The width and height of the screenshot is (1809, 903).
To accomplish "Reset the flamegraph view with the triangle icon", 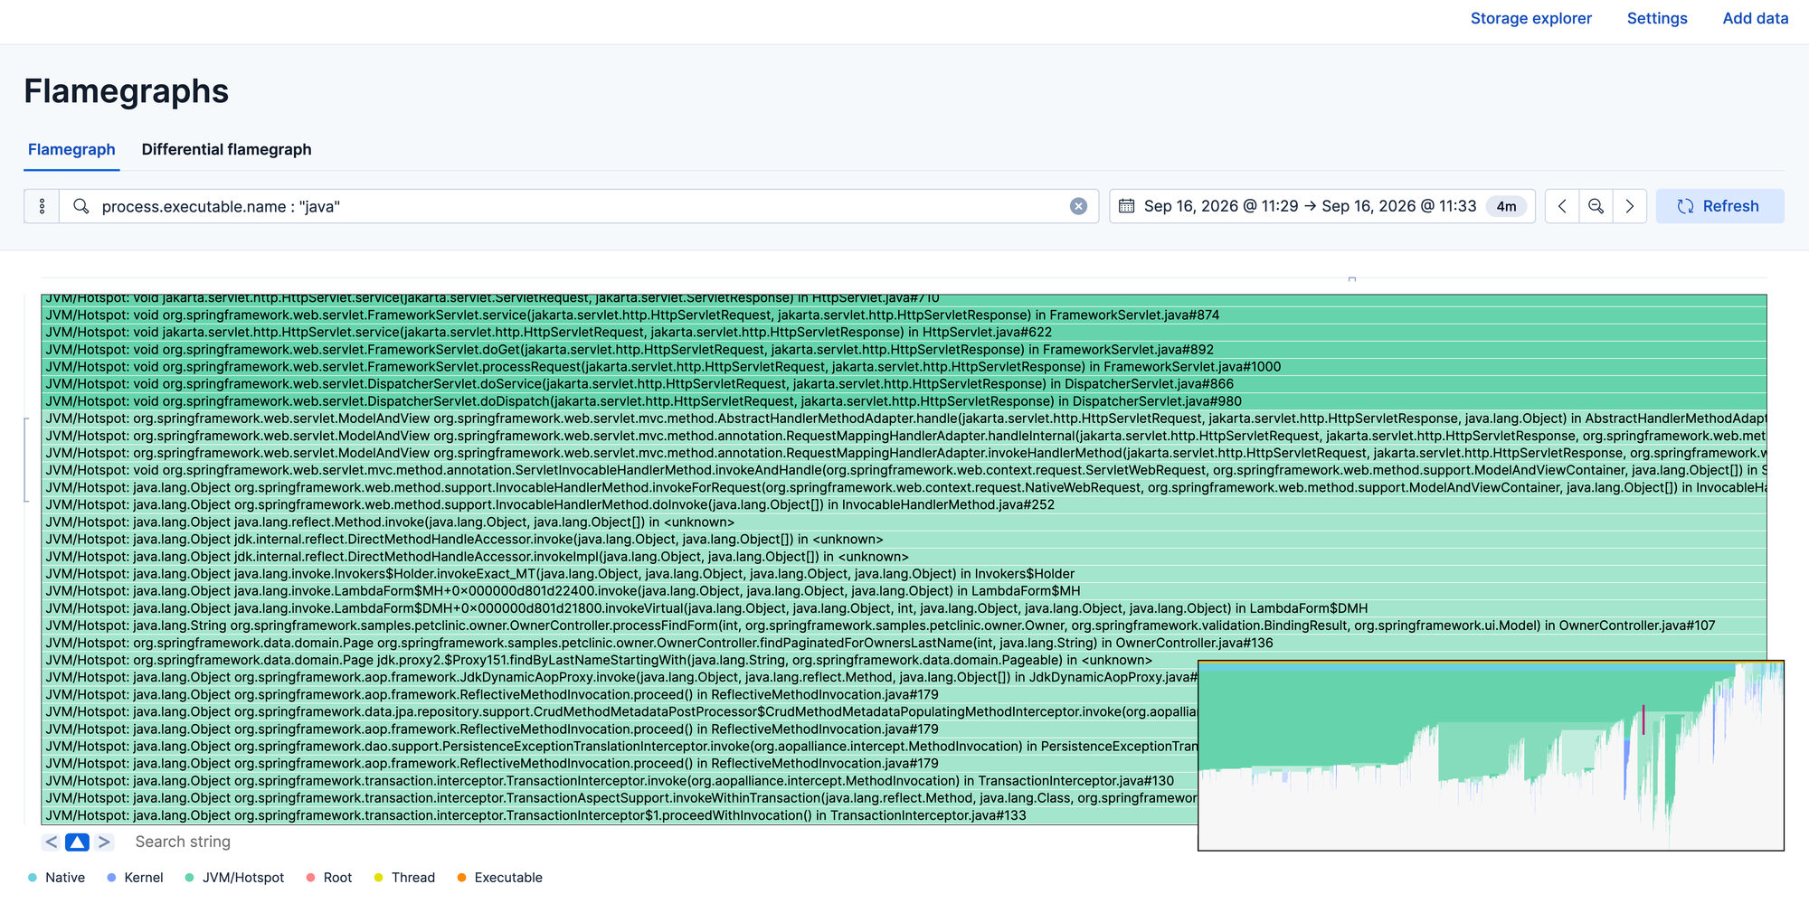I will pyautogui.click(x=78, y=842).
